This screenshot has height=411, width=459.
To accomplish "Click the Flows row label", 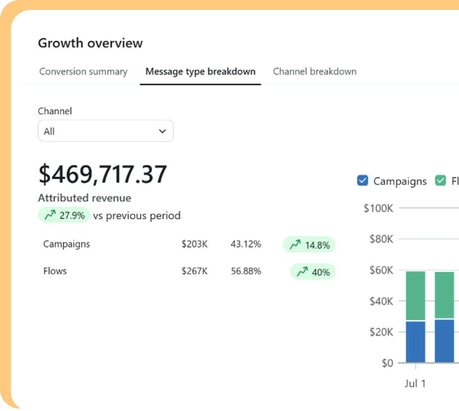I will [55, 271].
